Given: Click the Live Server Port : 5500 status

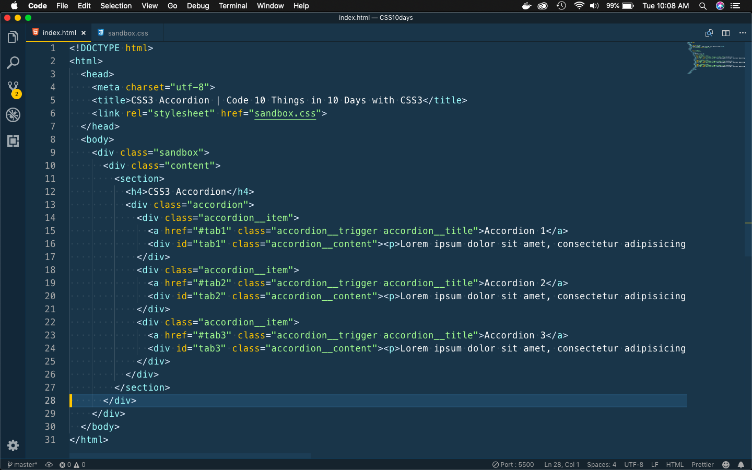Looking at the screenshot, I should (513, 465).
